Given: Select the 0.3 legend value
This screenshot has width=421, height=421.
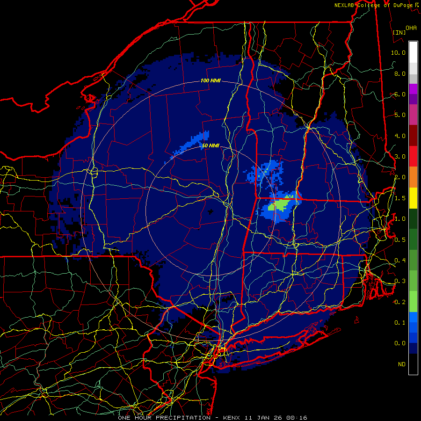Looking at the screenshot, I should (x=400, y=281).
